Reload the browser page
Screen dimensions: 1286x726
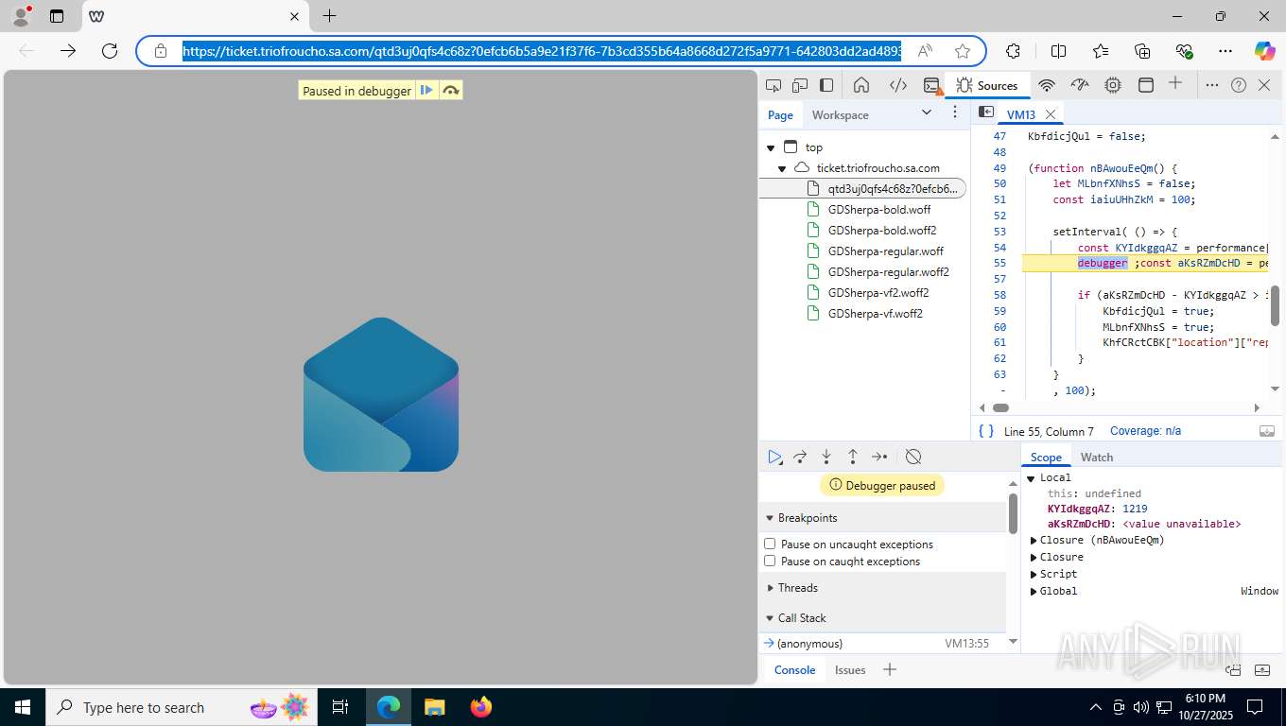coord(109,51)
